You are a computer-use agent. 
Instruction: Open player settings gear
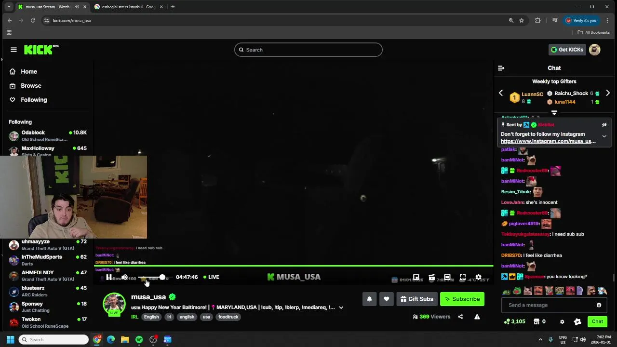[x=478, y=277]
